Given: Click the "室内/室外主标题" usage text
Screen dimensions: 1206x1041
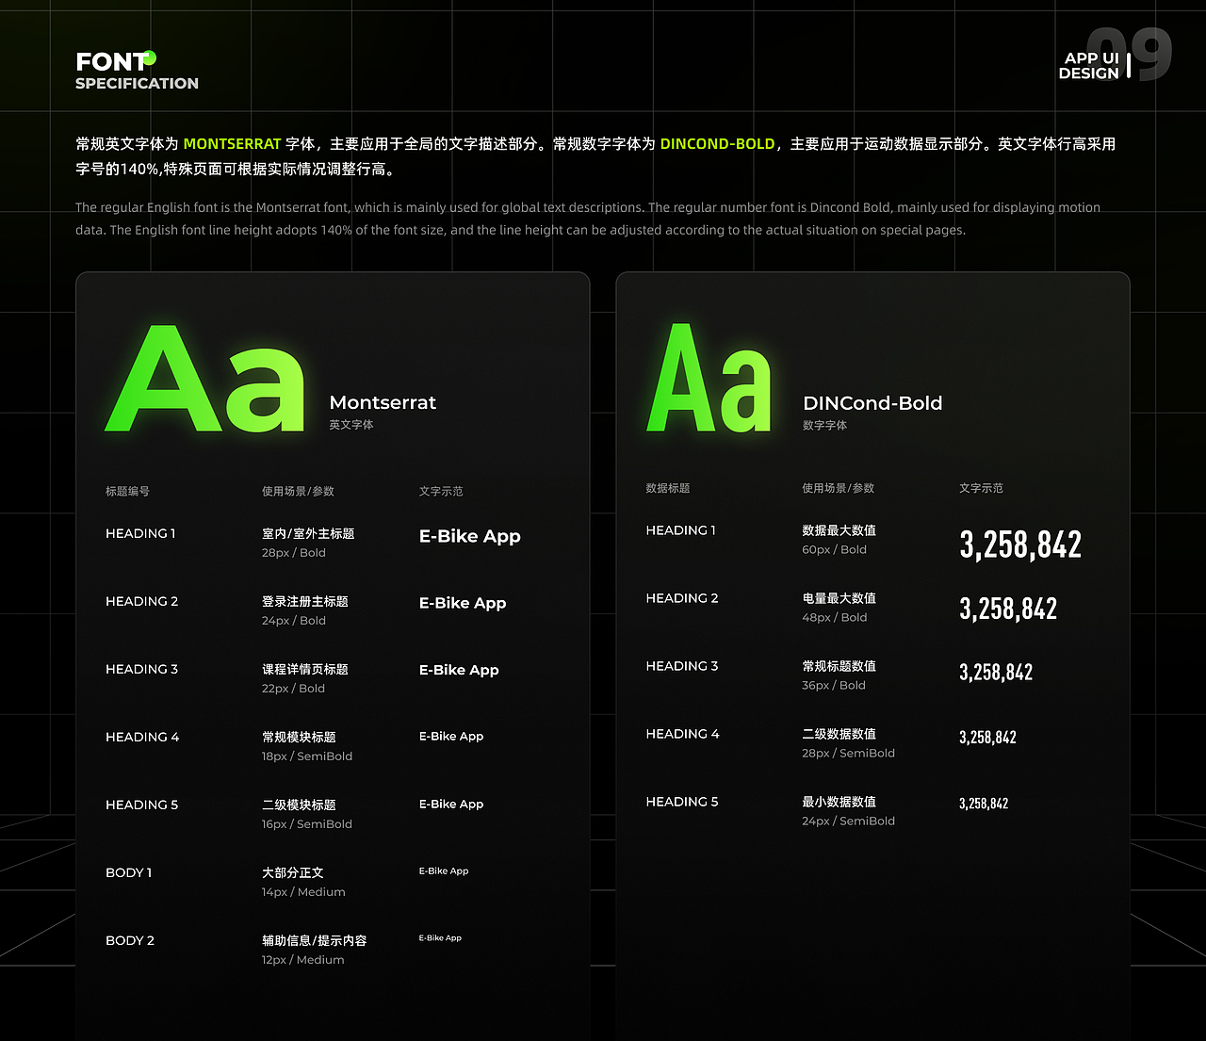Looking at the screenshot, I should (x=308, y=533).
